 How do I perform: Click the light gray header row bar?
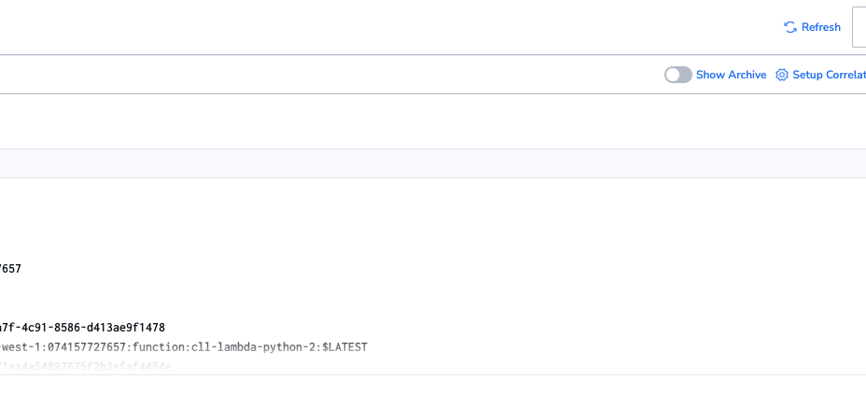coord(433,163)
